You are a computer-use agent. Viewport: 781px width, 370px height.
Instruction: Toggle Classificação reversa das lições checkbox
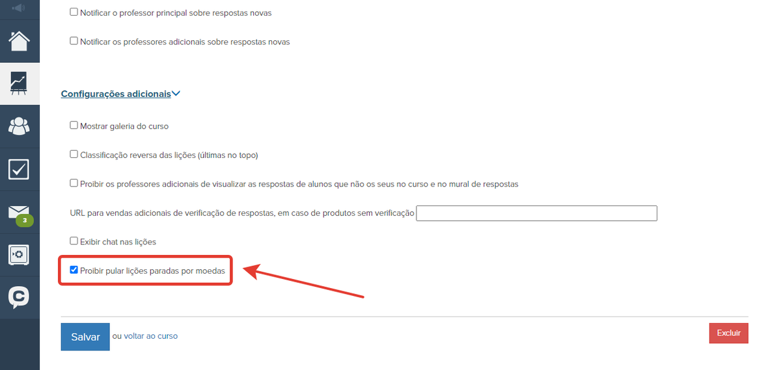click(74, 155)
